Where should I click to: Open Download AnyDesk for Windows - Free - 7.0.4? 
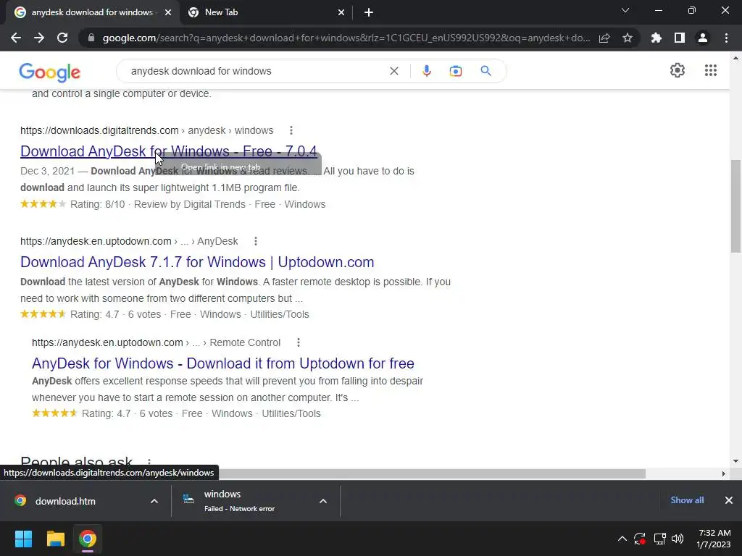point(168,151)
